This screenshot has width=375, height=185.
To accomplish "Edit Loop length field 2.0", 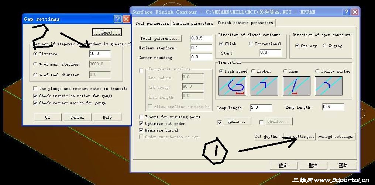I will 261,108.
